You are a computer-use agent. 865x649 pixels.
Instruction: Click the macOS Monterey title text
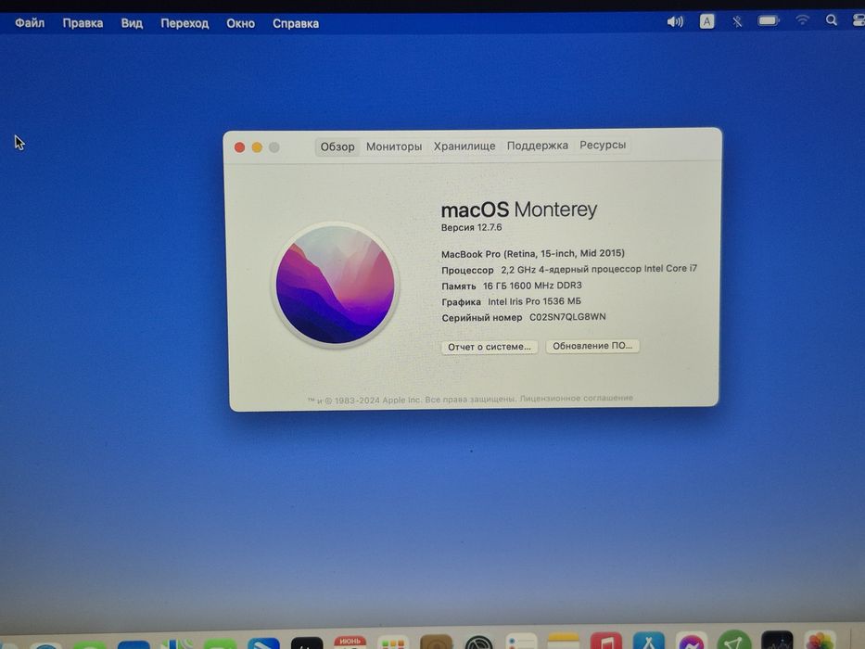(x=519, y=210)
